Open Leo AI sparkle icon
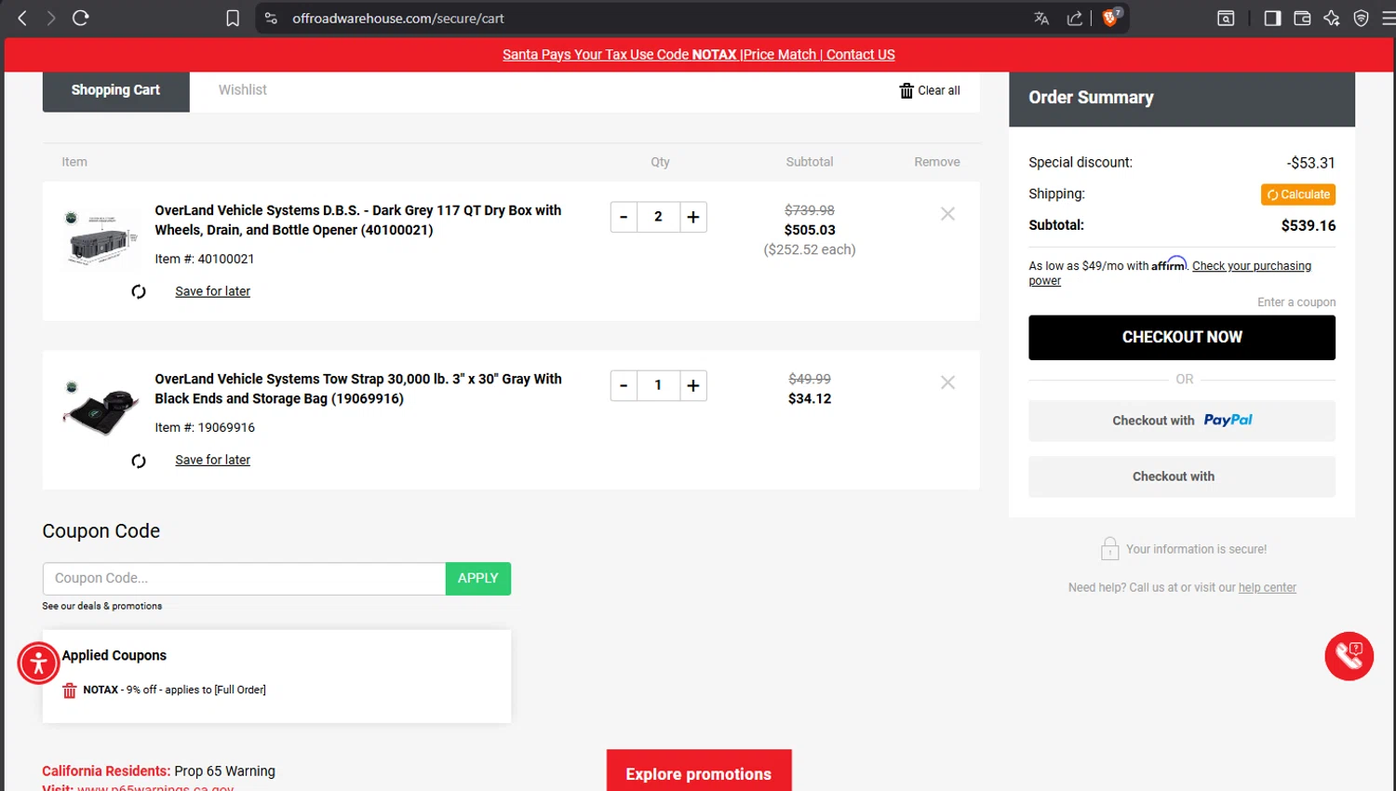 1332,18
